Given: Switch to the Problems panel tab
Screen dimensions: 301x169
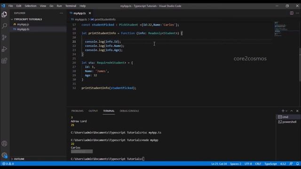Looking at the screenshot, I should pyautogui.click(x=77, y=111).
